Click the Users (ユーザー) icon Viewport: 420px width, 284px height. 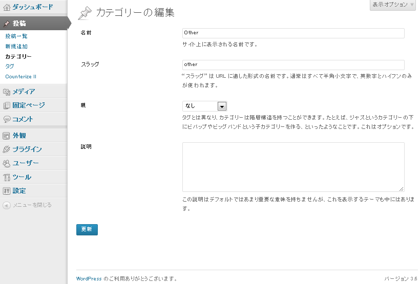[7, 164]
